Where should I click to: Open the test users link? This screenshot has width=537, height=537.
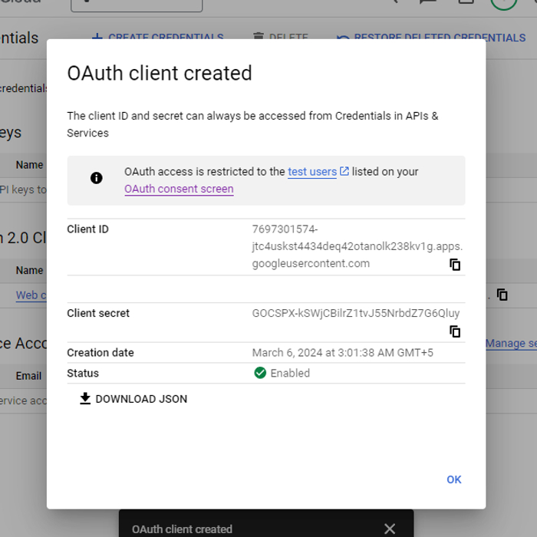[312, 172]
